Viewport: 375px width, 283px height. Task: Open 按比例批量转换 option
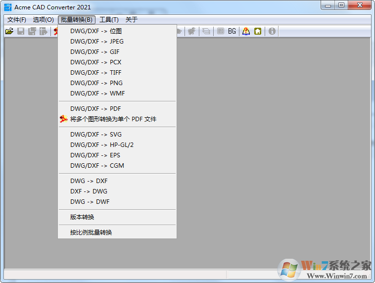pyautogui.click(x=117, y=232)
